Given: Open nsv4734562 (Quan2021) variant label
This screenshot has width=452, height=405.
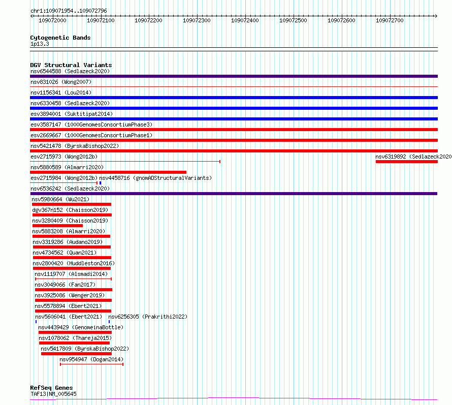Looking at the screenshot, I should click(64, 253).
